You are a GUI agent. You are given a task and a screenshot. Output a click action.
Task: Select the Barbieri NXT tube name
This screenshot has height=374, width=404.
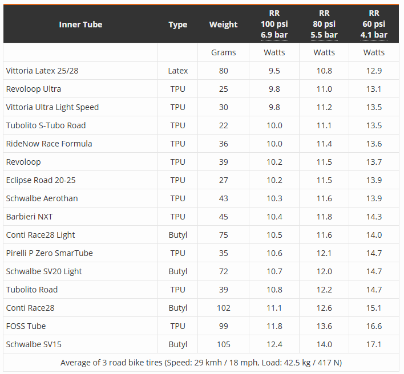click(x=29, y=217)
